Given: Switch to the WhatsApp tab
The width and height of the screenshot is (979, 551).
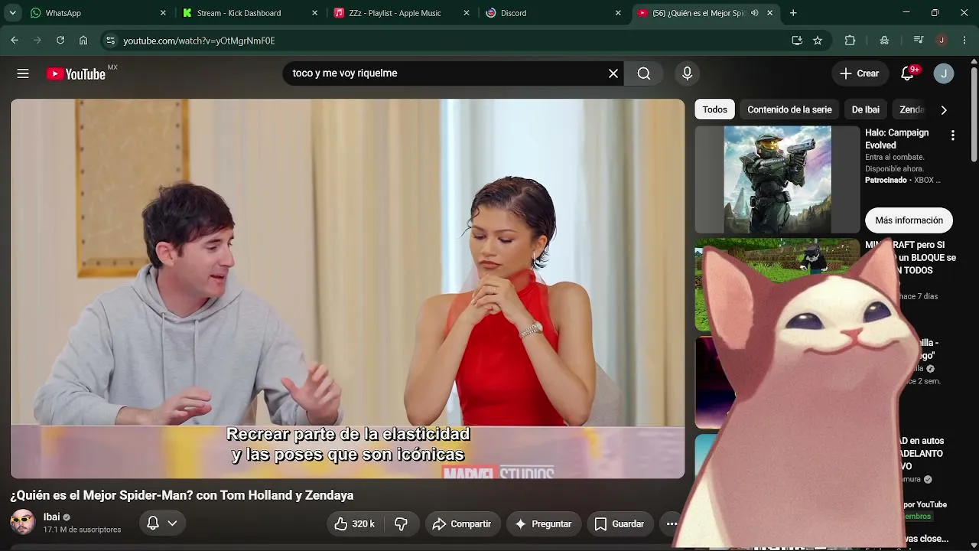Looking at the screenshot, I should (98, 13).
